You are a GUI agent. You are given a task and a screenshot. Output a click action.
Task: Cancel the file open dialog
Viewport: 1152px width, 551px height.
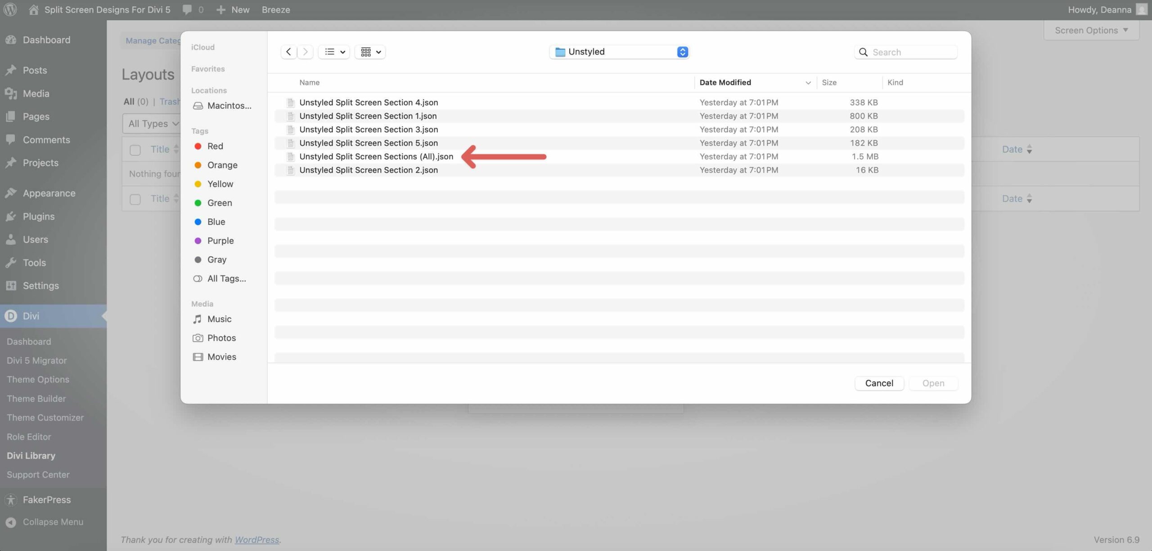click(x=878, y=383)
